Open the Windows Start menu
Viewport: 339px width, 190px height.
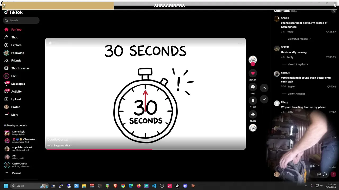tap(6, 186)
